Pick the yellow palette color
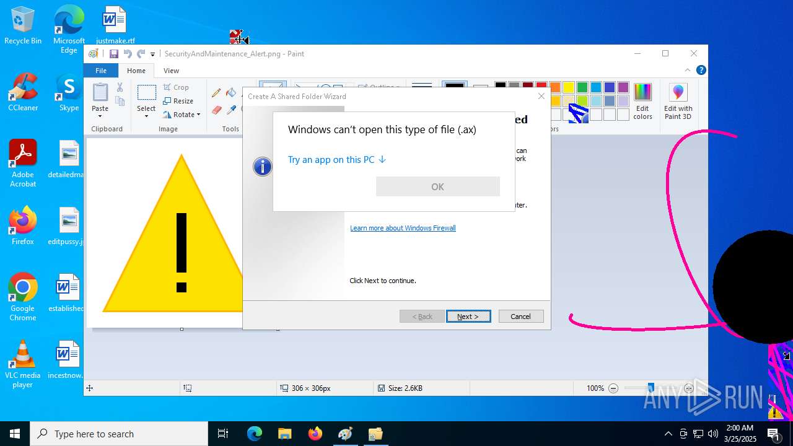Image resolution: width=793 pixels, height=446 pixels. click(x=569, y=87)
